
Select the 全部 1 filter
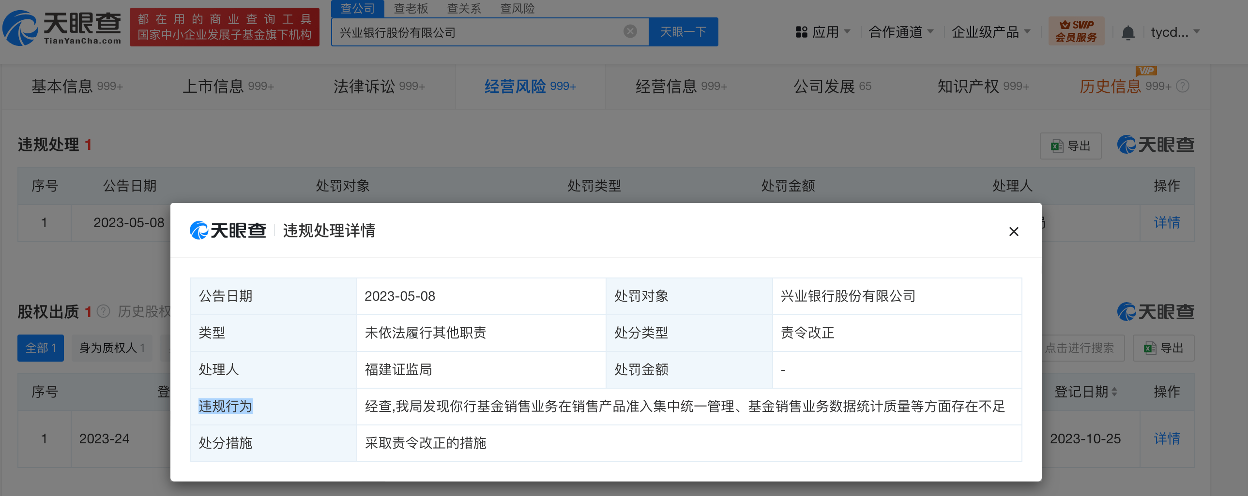[x=41, y=348]
